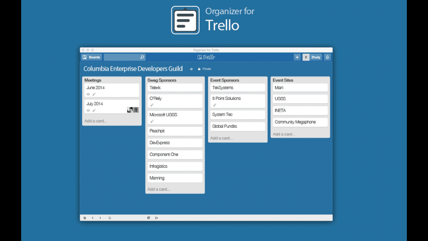Open the INETA card

click(300, 111)
